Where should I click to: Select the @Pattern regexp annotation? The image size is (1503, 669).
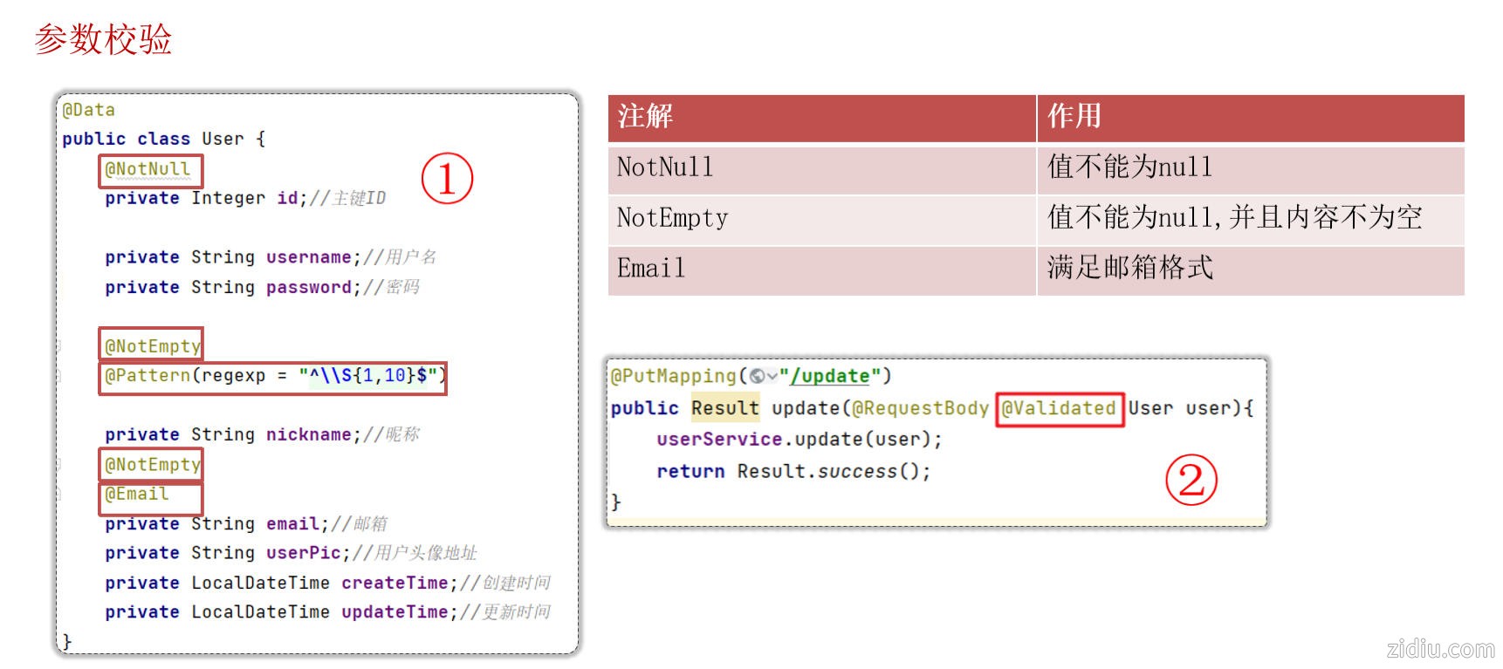click(272, 377)
